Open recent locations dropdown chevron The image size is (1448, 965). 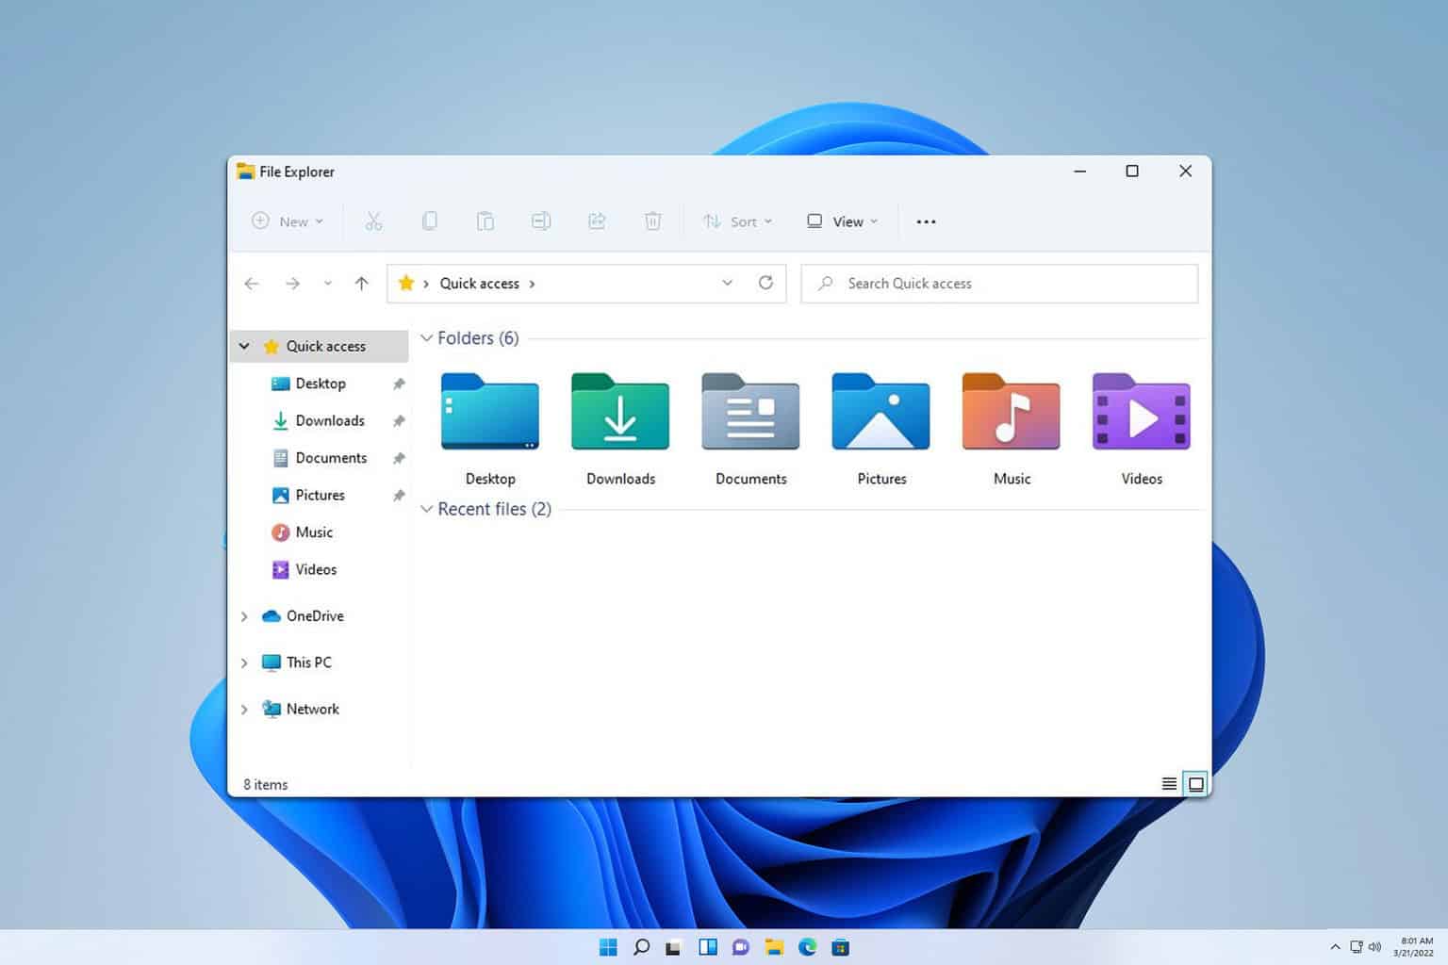pos(327,284)
